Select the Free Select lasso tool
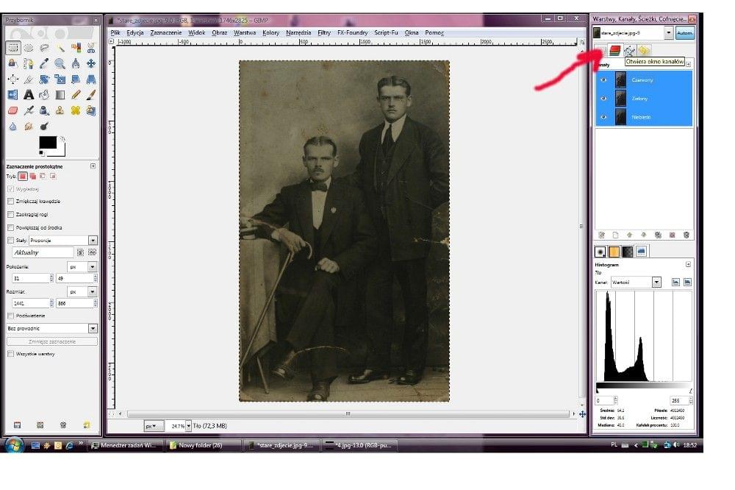735x490 pixels. (45, 48)
